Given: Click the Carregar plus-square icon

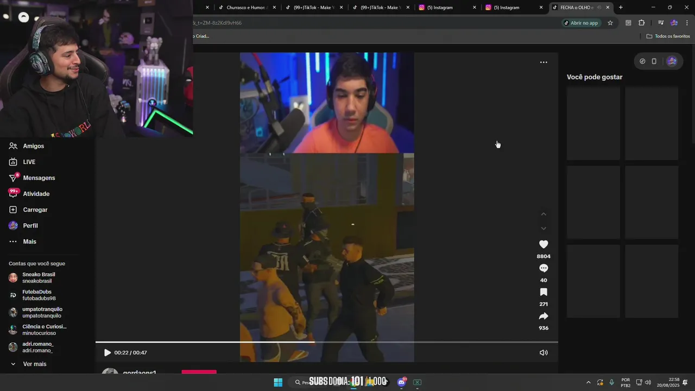Looking at the screenshot, I should click(13, 210).
